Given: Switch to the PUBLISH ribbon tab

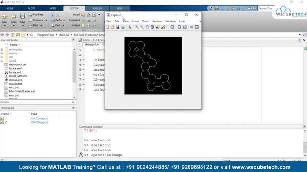Looking at the screenshot, I should [x=97, y=9].
